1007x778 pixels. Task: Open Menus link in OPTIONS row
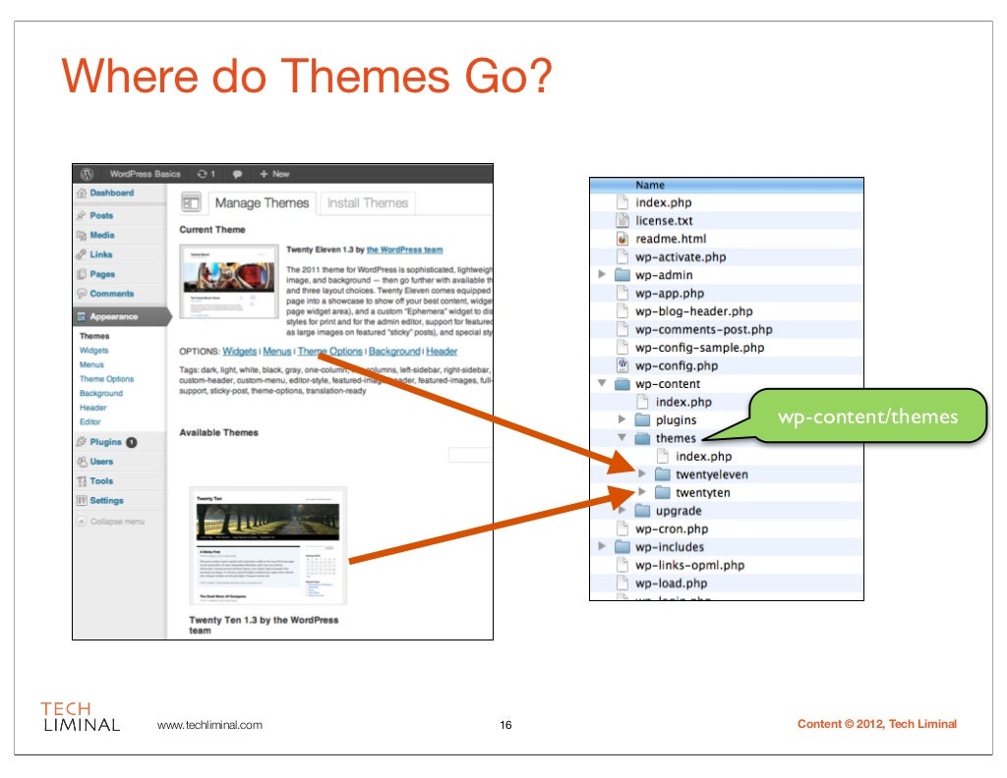tap(276, 352)
